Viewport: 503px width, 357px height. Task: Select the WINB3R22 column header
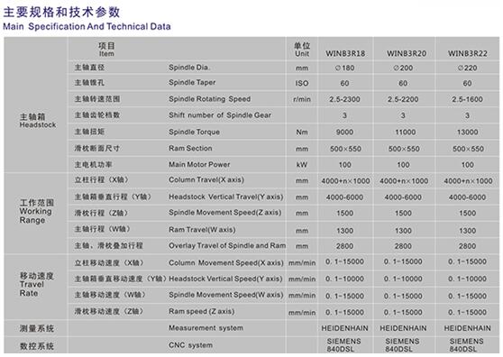[x=467, y=53]
